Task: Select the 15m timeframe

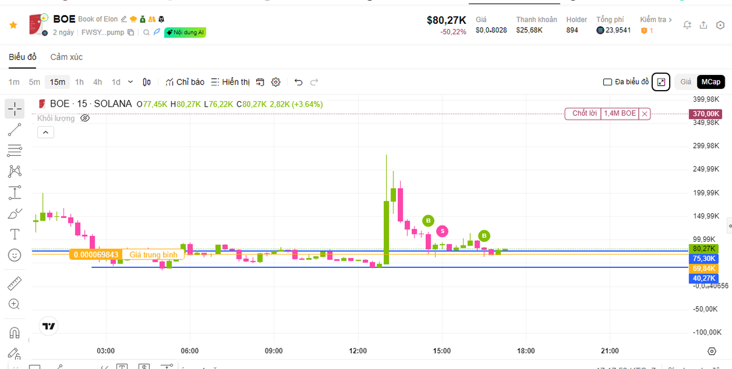Action: coord(57,82)
